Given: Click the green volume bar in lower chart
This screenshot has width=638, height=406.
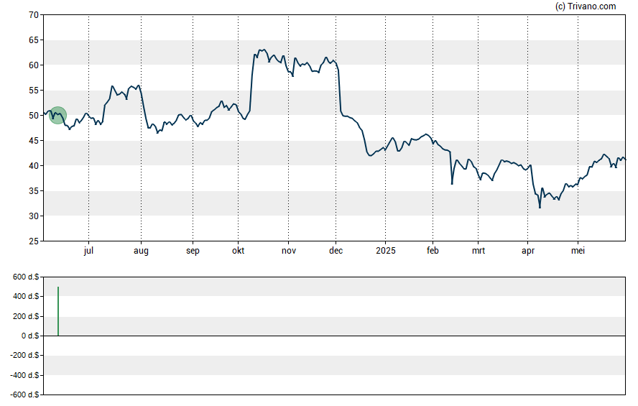Looking at the screenshot, I should (58, 311).
